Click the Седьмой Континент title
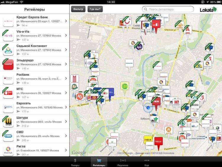 pyautogui.click(x=32, y=46)
